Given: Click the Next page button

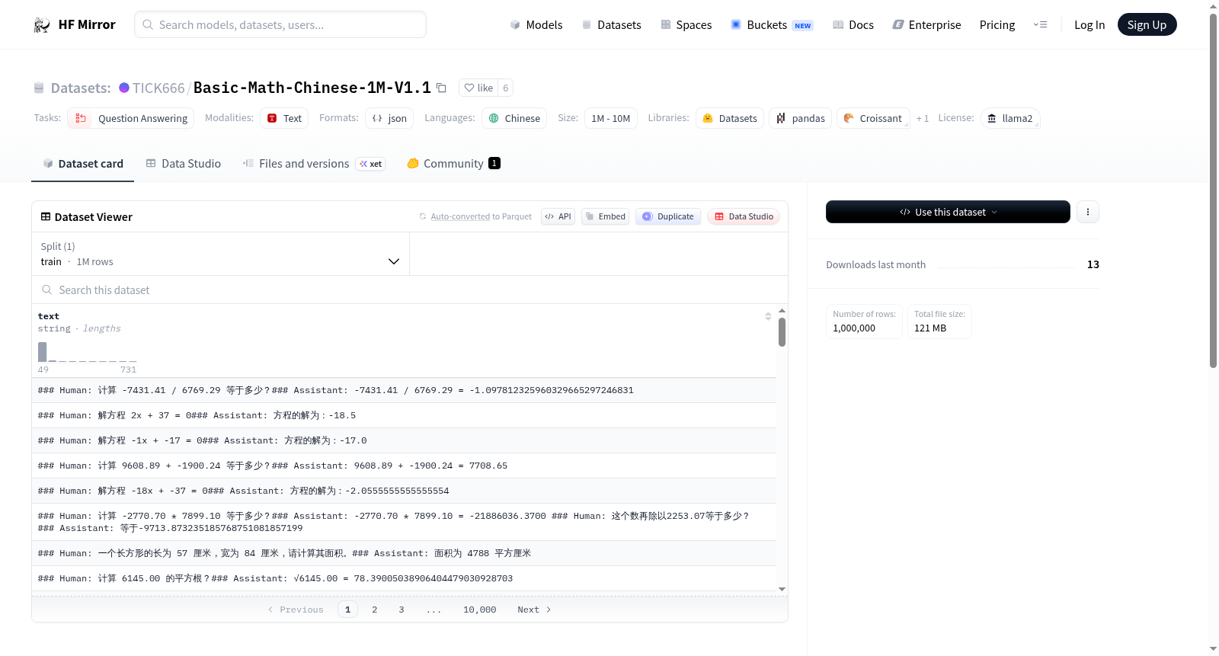Looking at the screenshot, I should [534, 610].
